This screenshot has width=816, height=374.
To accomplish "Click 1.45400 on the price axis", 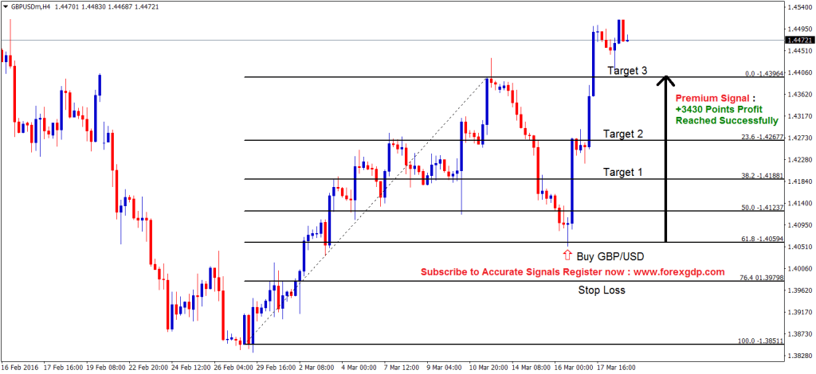I will (800, 7).
